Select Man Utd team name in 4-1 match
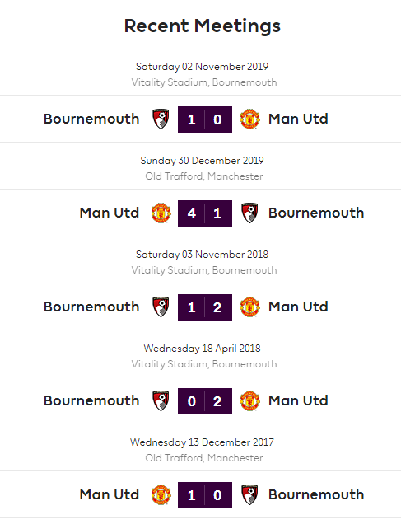Screen dimensions: 401x529 pyautogui.click(x=110, y=213)
